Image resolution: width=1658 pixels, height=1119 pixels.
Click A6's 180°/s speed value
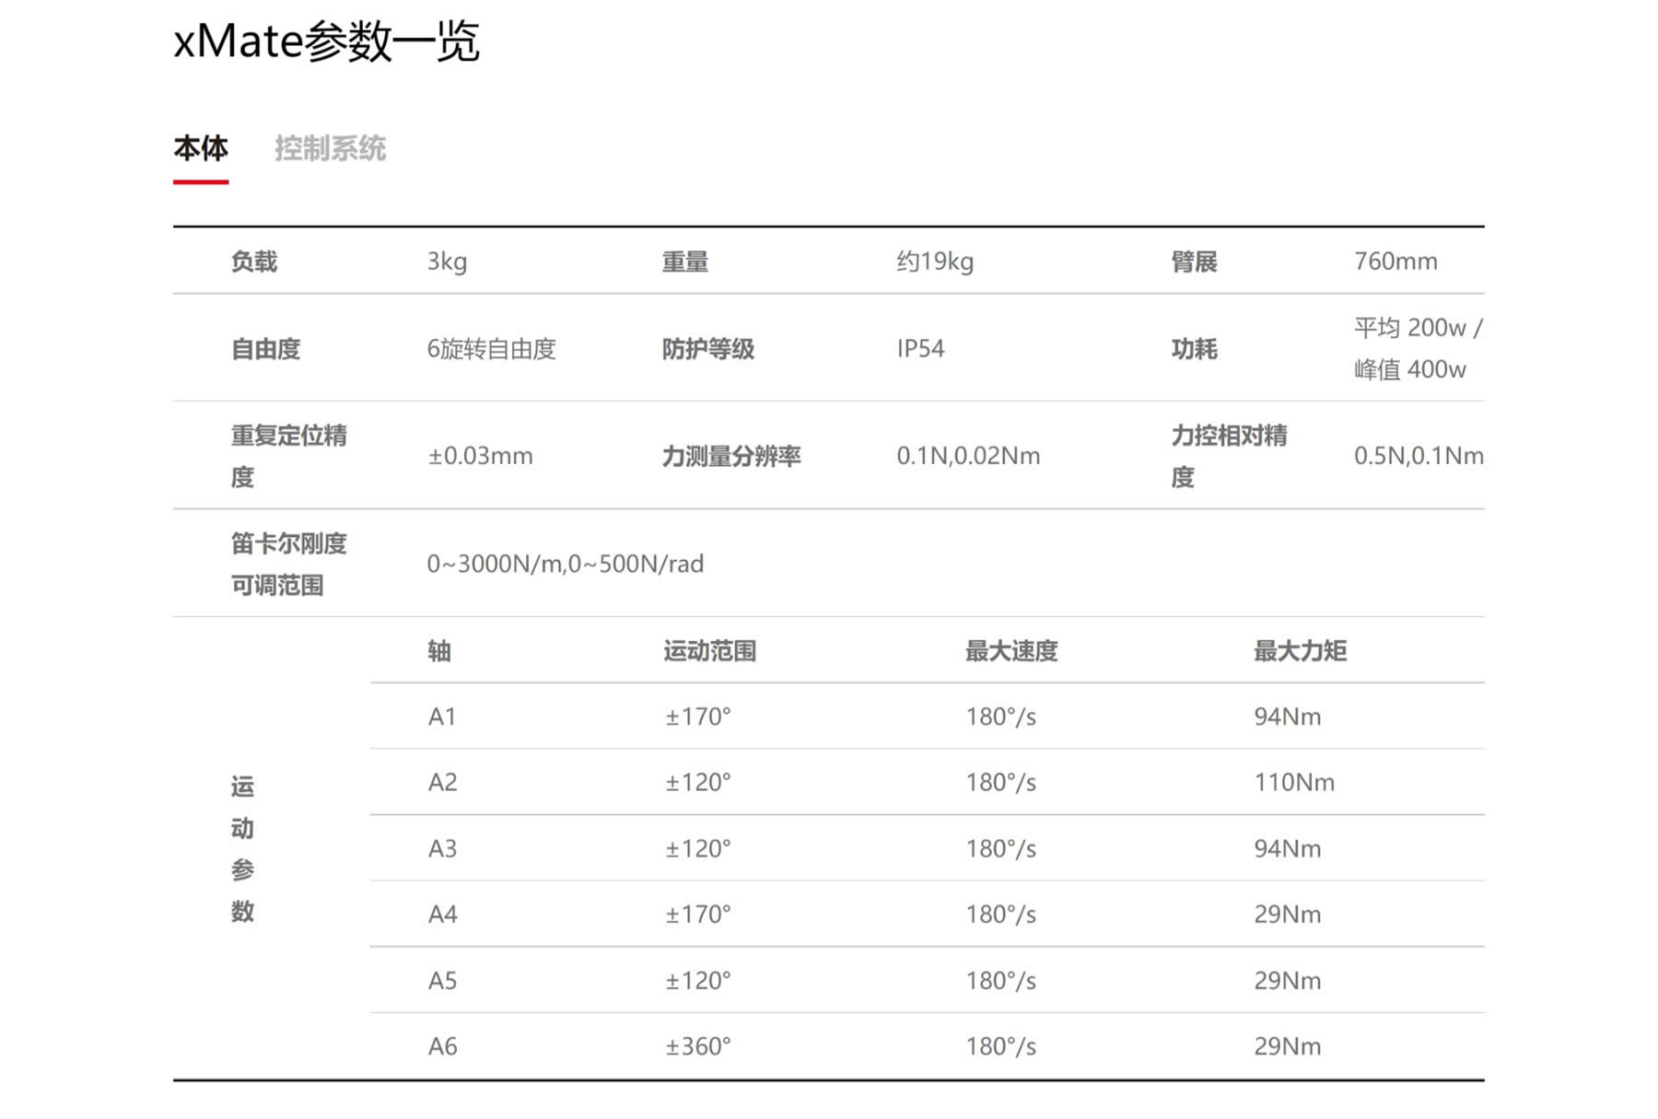tap(1001, 1047)
